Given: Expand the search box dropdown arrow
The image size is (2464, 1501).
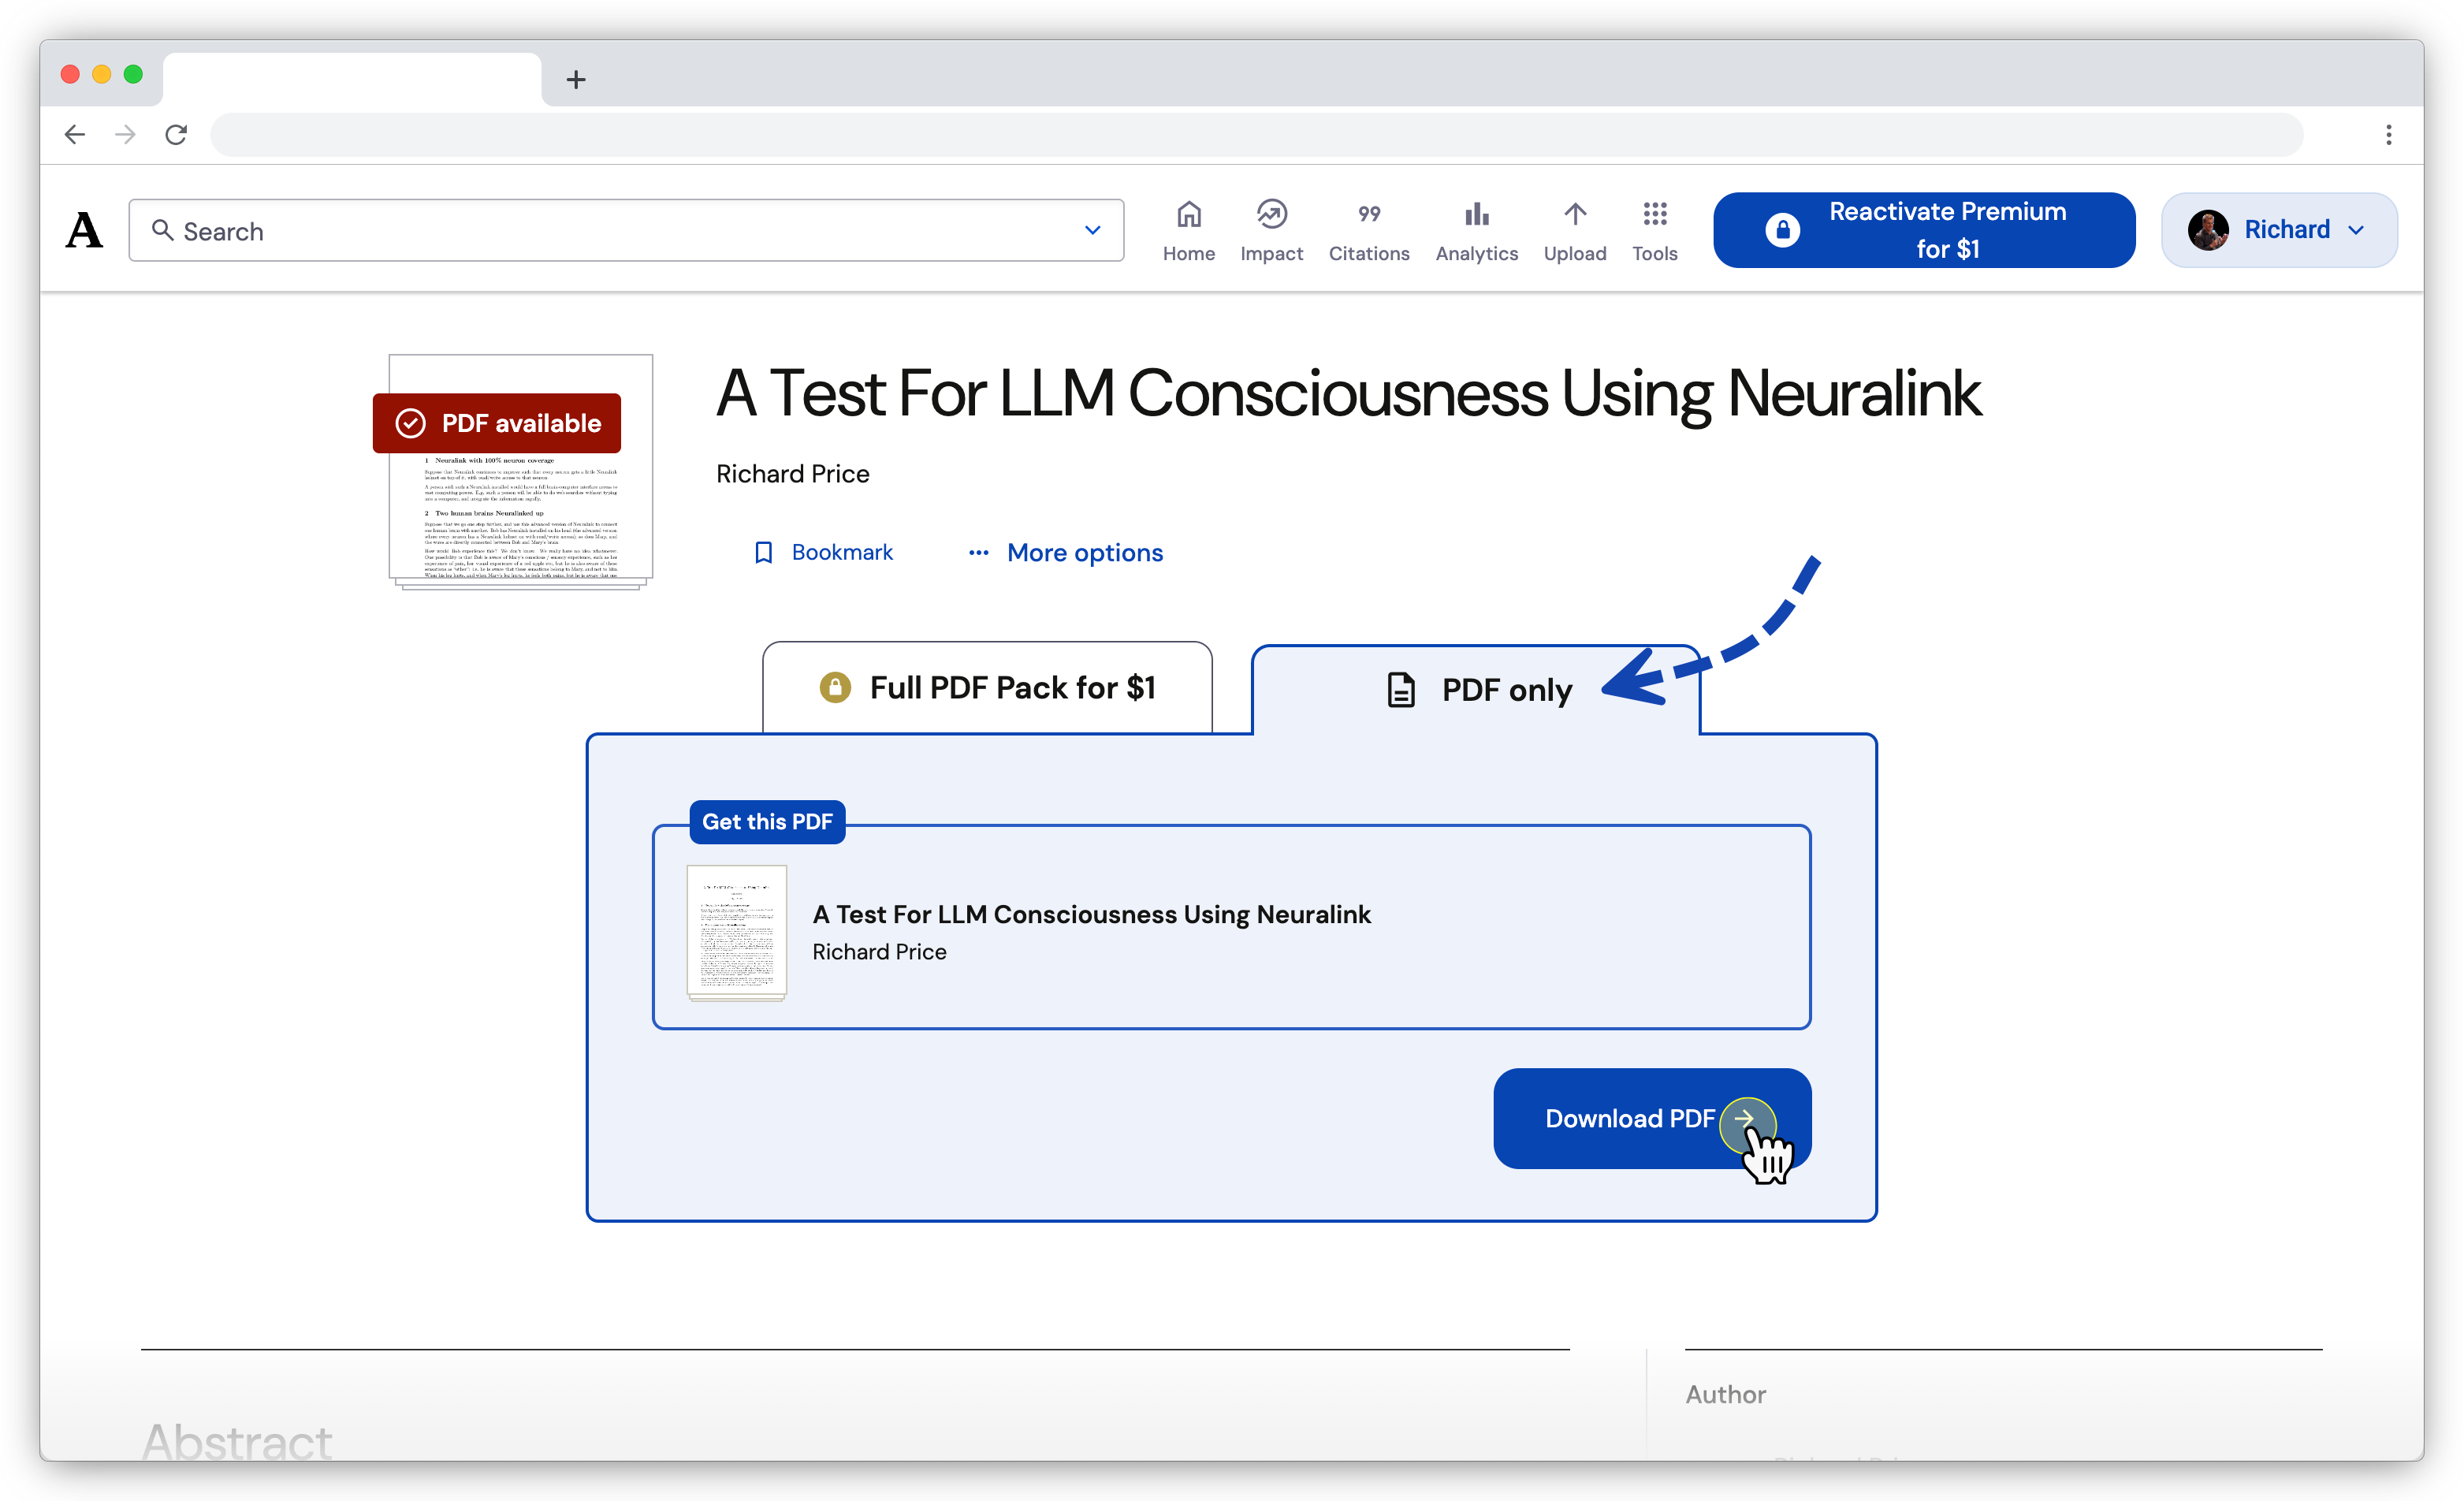Looking at the screenshot, I should 1092,230.
